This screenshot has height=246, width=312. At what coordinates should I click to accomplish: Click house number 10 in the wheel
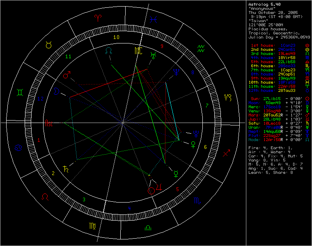(117, 37)
